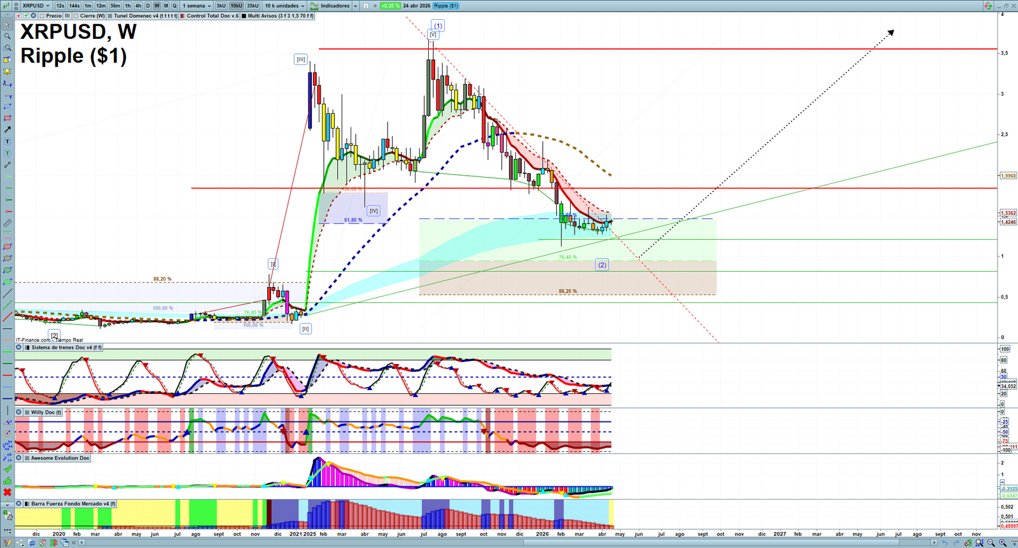Expand the arrow next to Indicadores
The height and width of the screenshot is (548, 1018).
(355, 6)
